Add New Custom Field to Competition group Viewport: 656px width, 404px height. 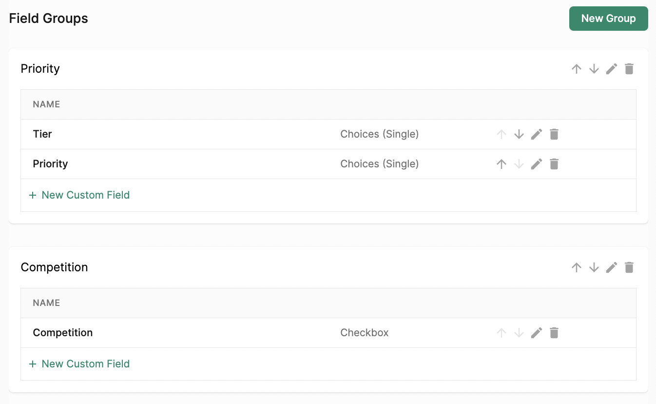79,364
